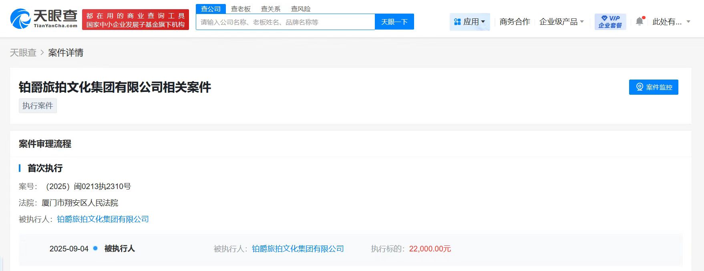Click the court name 厦门市翔安区人民法院

click(80, 203)
